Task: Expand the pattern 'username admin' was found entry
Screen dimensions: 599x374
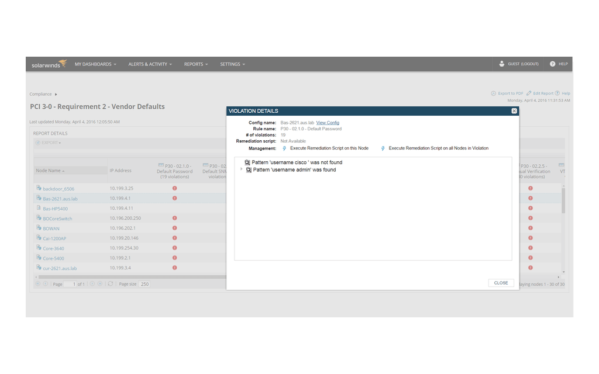Action: click(x=241, y=169)
